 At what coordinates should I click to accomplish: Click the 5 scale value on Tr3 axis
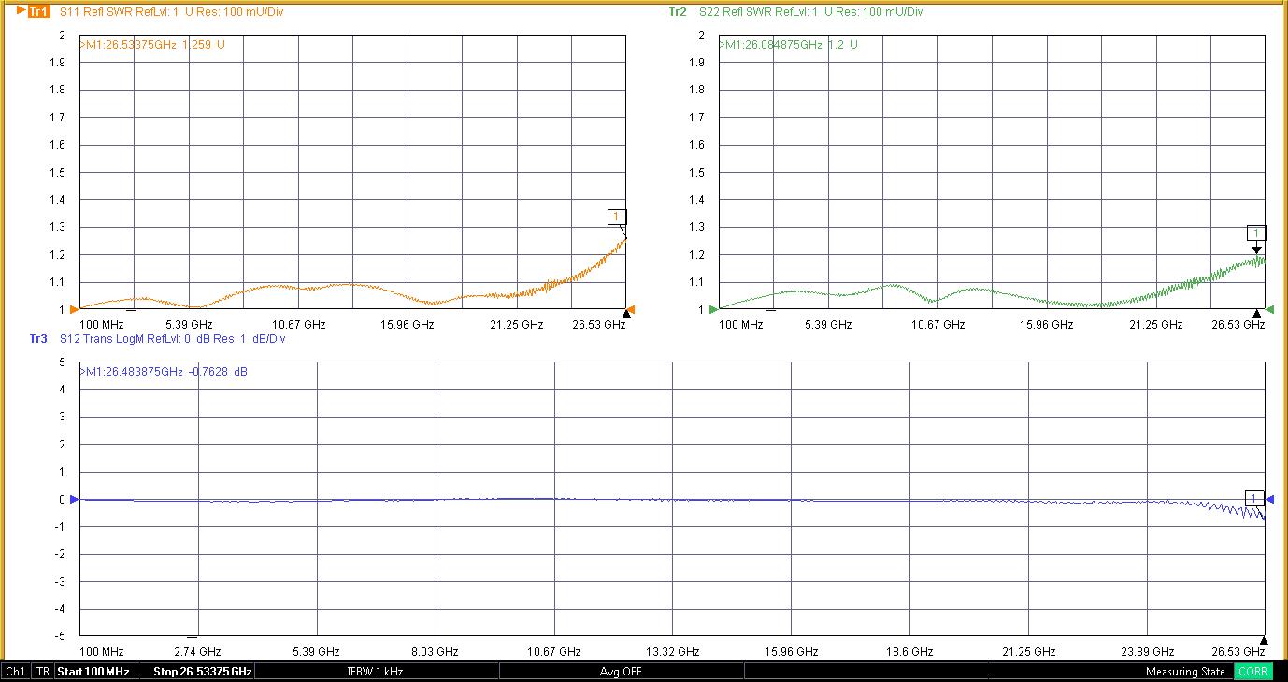[x=62, y=362]
